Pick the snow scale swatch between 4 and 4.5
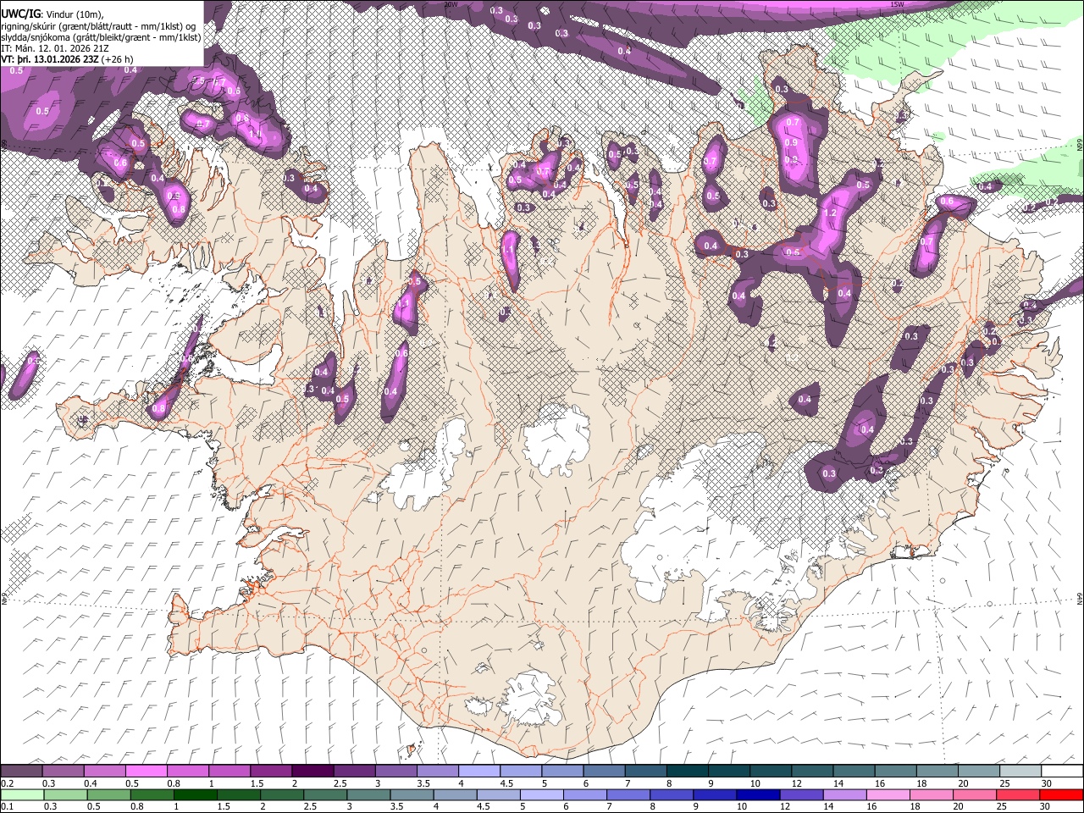This screenshot has width=1084, height=813. [479, 772]
